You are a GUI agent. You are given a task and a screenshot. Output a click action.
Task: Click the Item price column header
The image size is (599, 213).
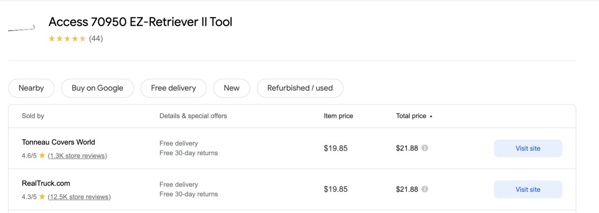(338, 116)
